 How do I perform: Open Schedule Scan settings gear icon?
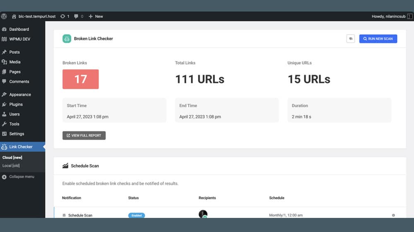pyautogui.click(x=393, y=215)
